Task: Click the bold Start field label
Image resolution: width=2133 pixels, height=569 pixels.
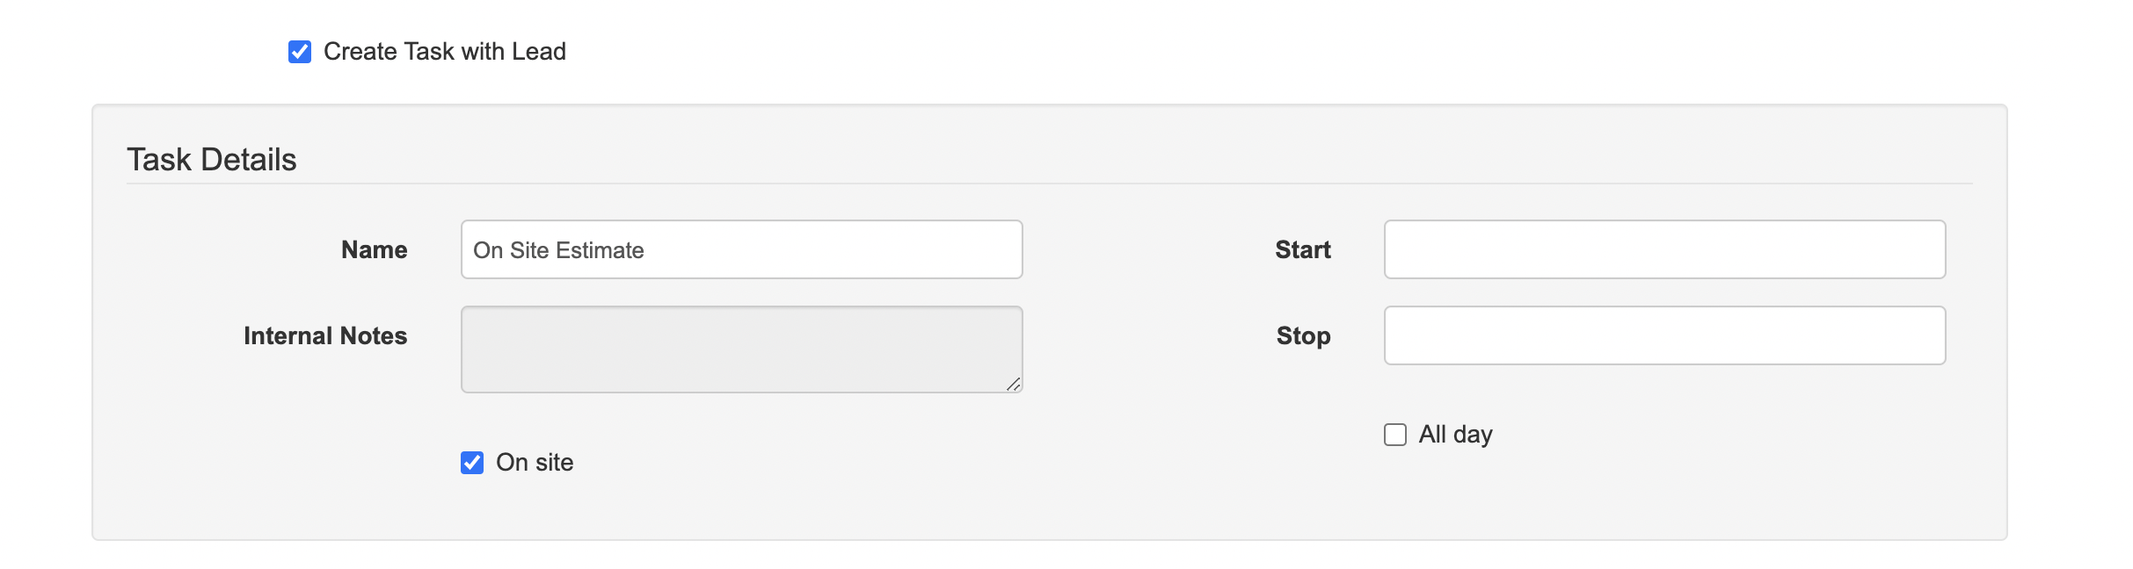Action: pos(1302,250)
